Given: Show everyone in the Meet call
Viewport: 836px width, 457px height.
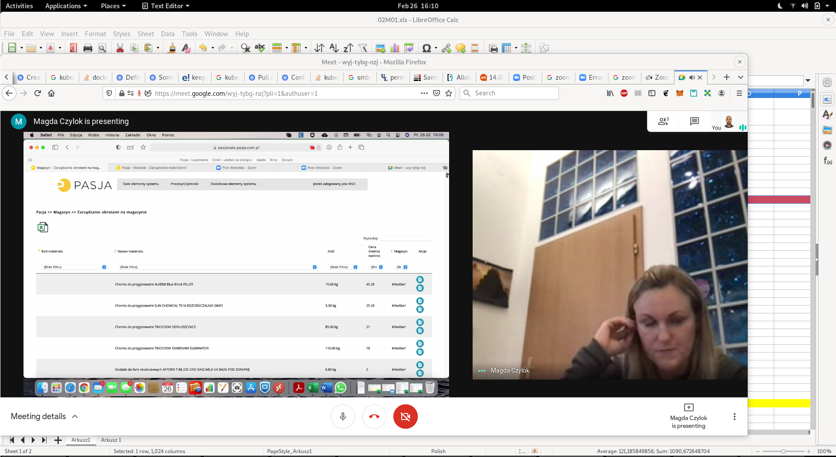Looking at the screenshot, I should pos(663,121).
